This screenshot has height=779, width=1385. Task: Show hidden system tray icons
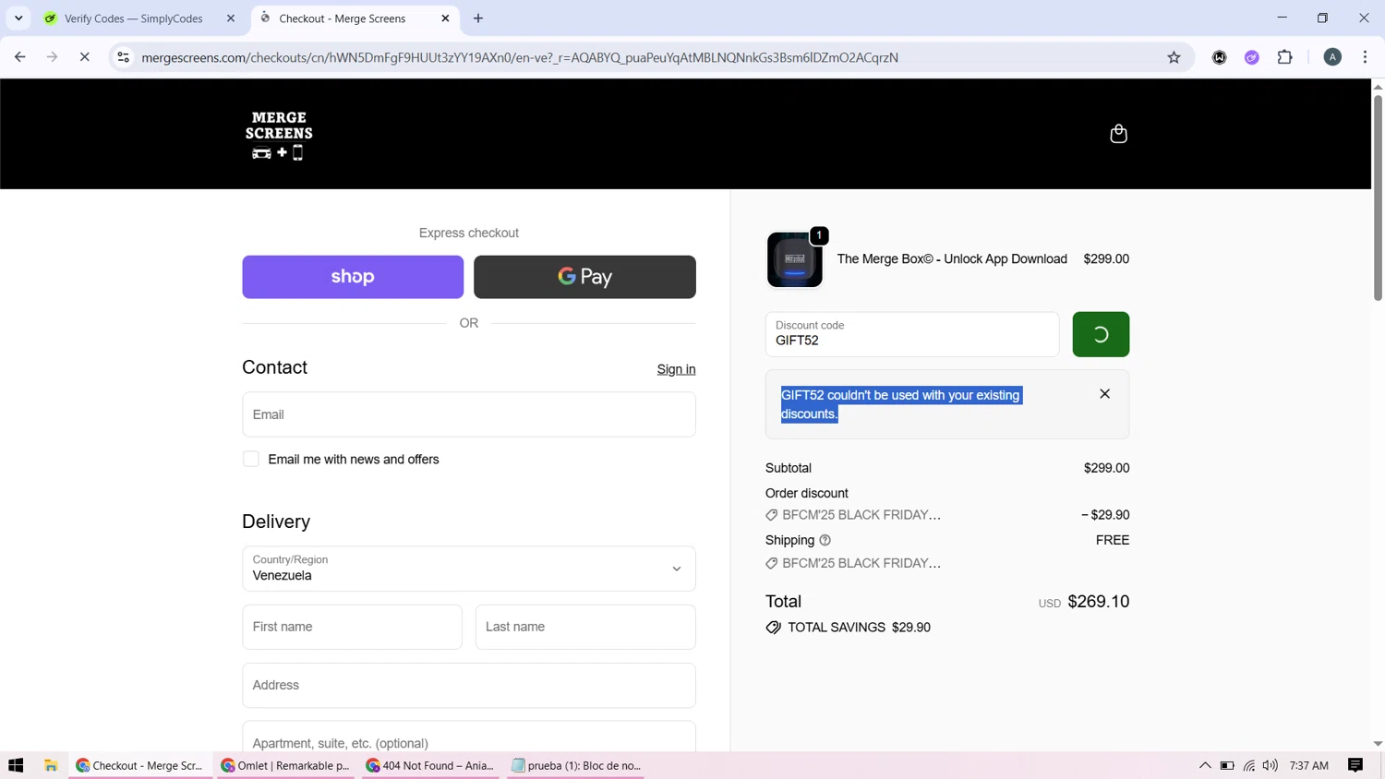tap(1205, 765)
